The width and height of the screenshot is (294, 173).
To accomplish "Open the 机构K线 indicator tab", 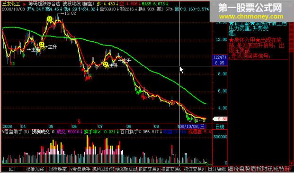I will pos(103,169).
